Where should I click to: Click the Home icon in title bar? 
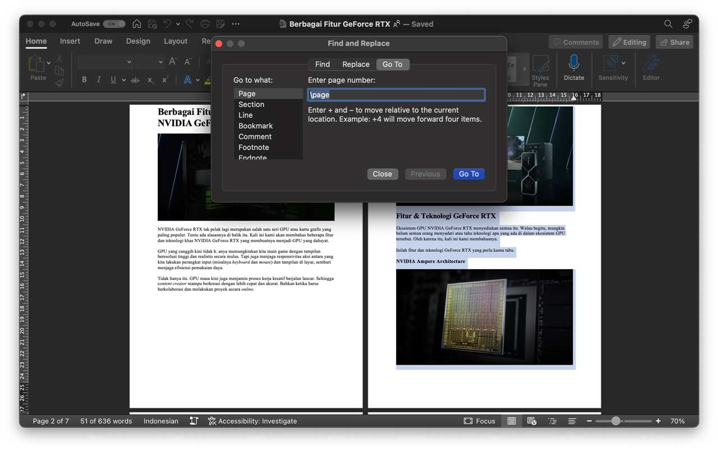(x=137, y=24)
